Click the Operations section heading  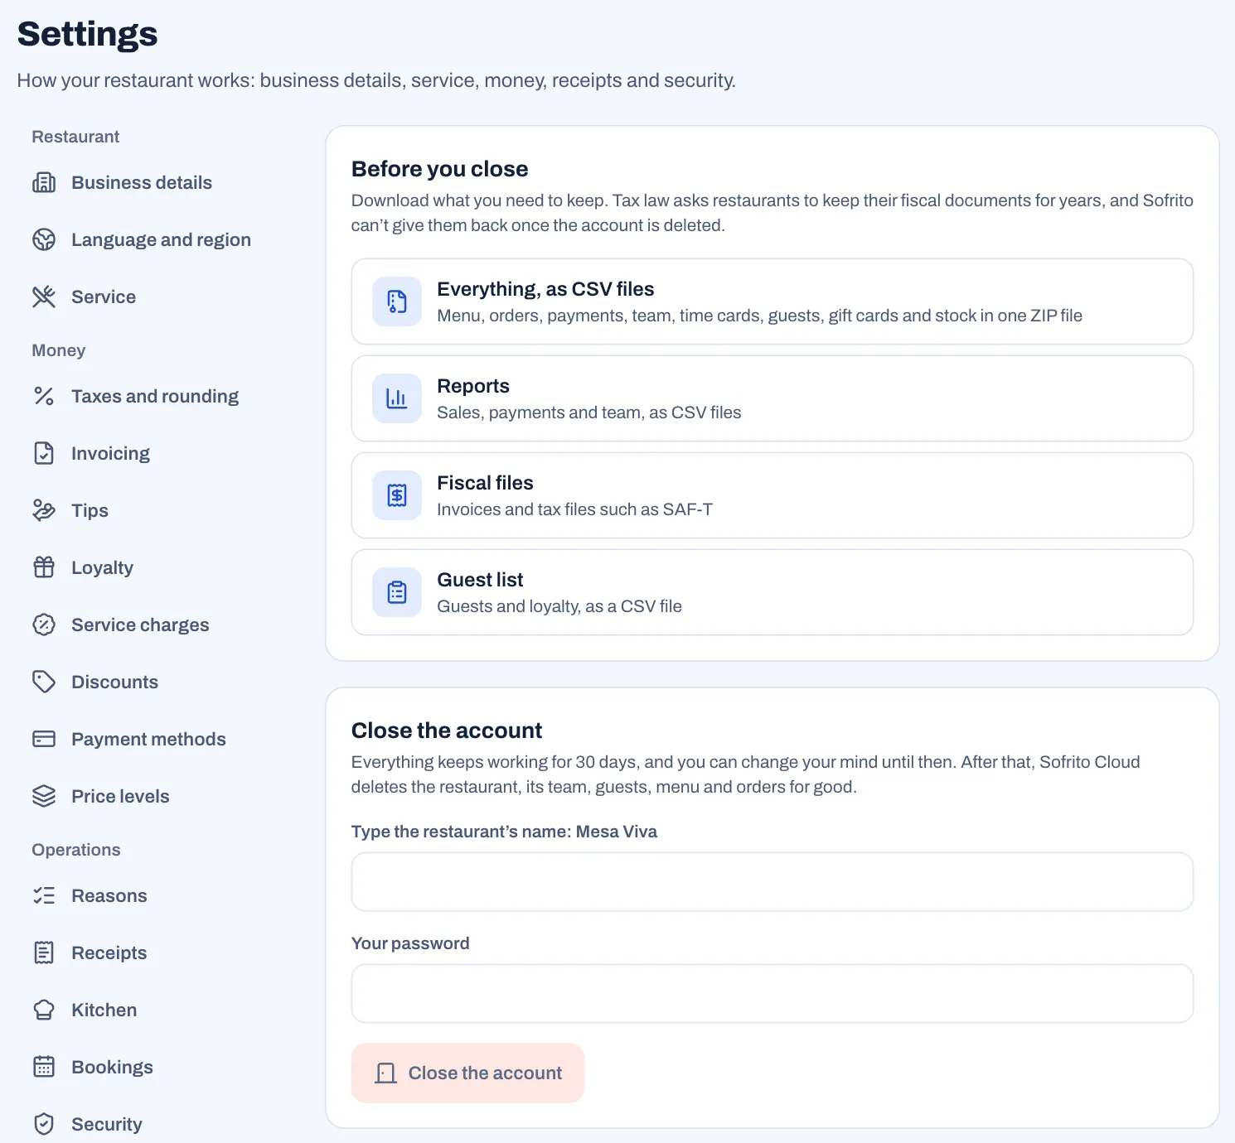(x=76, y=850)
